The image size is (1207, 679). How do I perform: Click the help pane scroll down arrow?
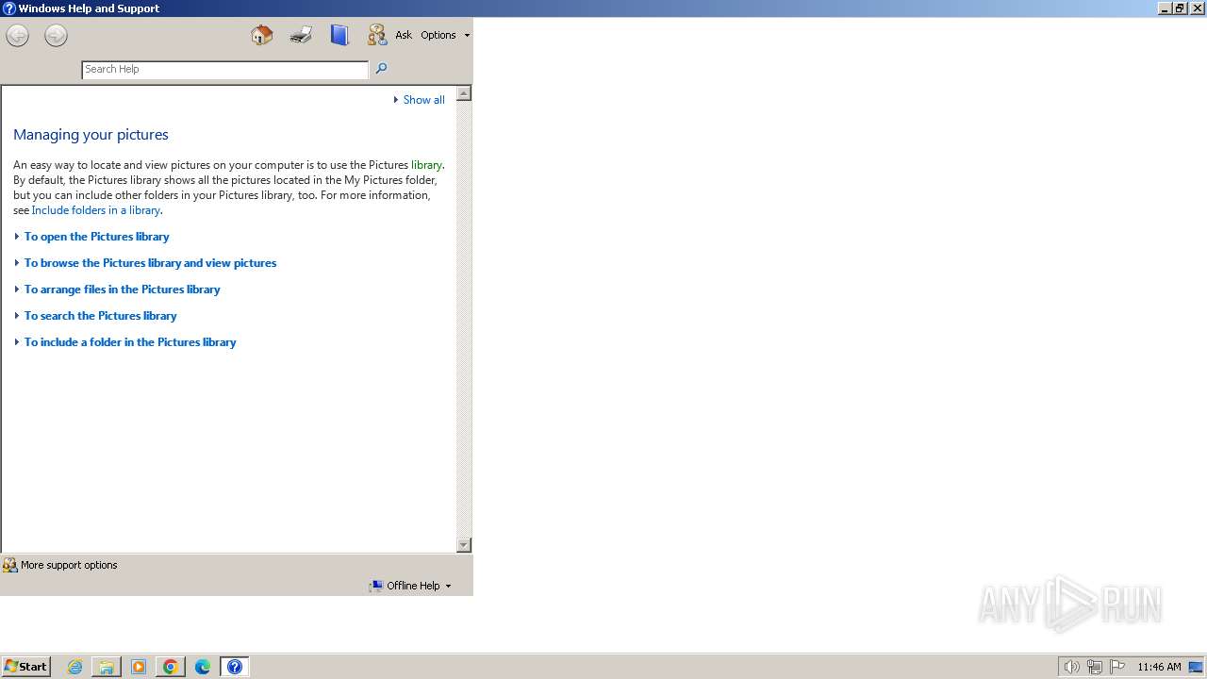click(464, 545)
